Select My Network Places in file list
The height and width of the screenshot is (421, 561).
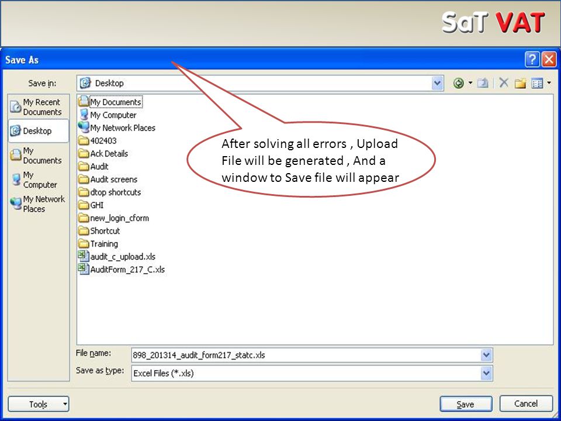click(x=117, y=128)
